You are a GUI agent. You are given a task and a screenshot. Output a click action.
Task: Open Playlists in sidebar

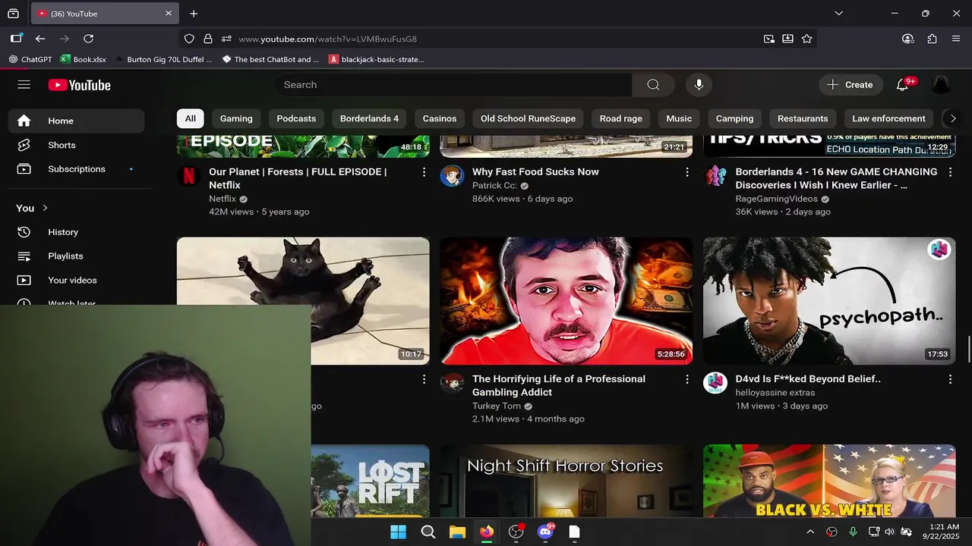[x=77, y=256]
